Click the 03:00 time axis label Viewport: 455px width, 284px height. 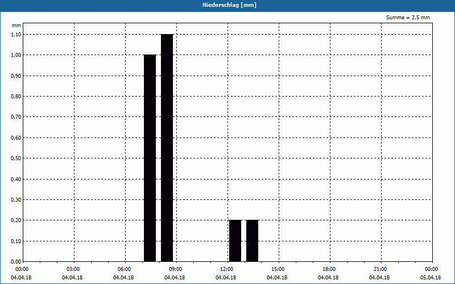[74, 269]
